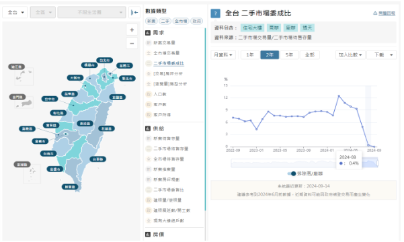This screenshot has width=404, height=242.
Task: Select 高雄市 label on the map
Action: (55, 169)
